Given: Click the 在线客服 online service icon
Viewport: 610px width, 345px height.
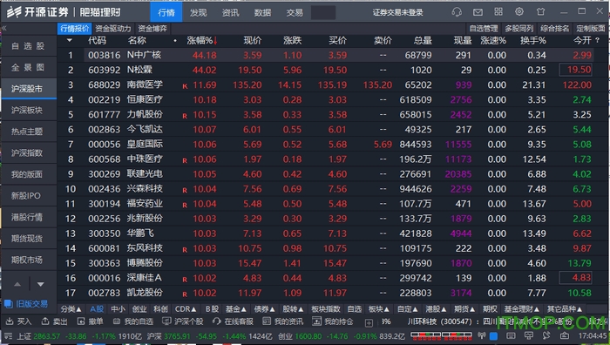Looking at the screenshot, I should pos(216,321).
